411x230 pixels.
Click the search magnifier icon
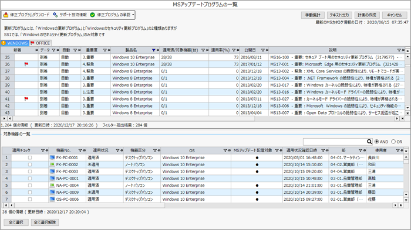point(369,142)
